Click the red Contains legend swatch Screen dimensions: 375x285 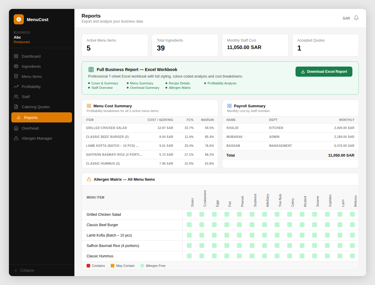tap(88, 266)
